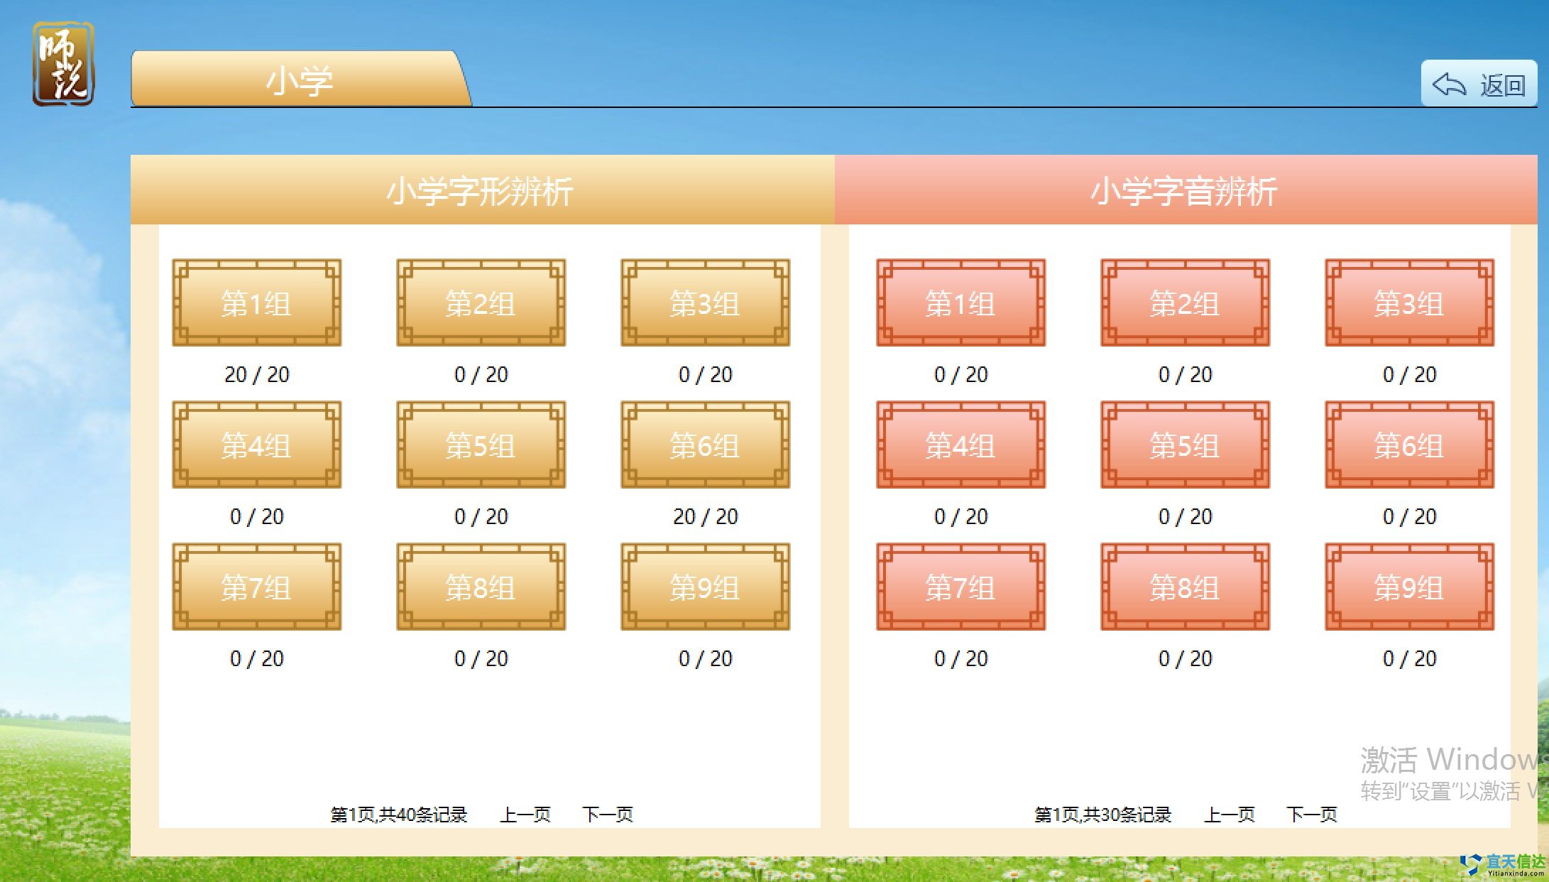Go to 下一页 in 字形辨析 pagination

[x=608, y=815]
